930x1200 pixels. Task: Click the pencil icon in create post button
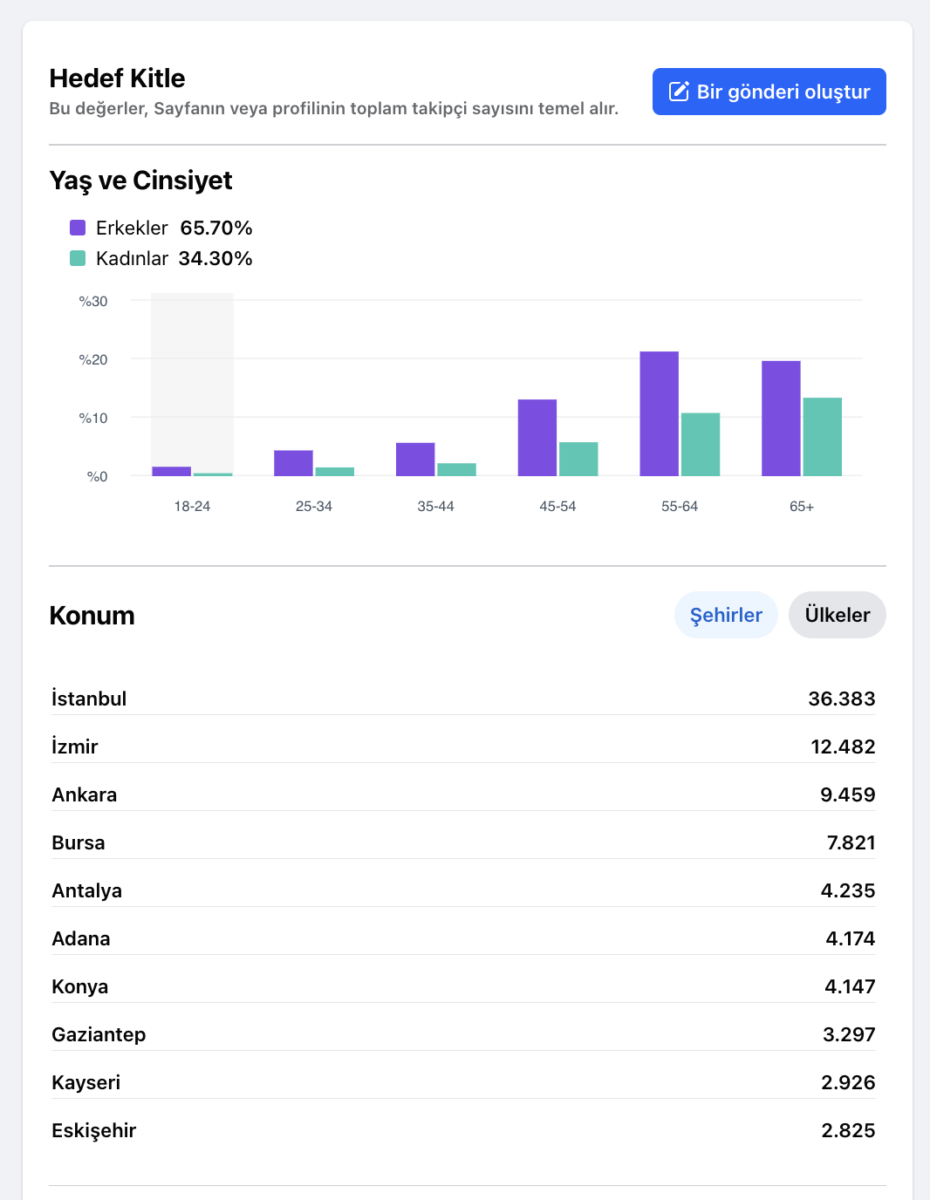pyautogui.click(x=679, y=92)
